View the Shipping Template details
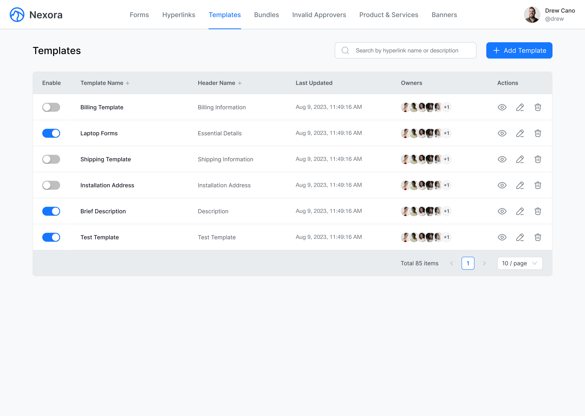This screenshot has width=585, height=416. [502, 159]
